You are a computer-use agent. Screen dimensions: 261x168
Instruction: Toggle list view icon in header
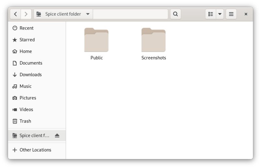click(210, 14)
